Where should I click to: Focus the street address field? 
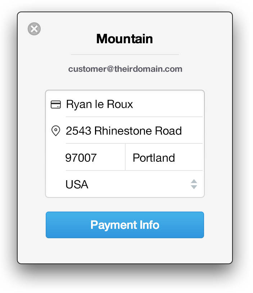pyautogui.click(x=133, y=130)
